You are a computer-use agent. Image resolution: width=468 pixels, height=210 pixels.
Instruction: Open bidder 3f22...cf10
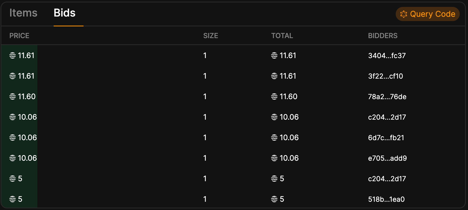coord(386,76)
